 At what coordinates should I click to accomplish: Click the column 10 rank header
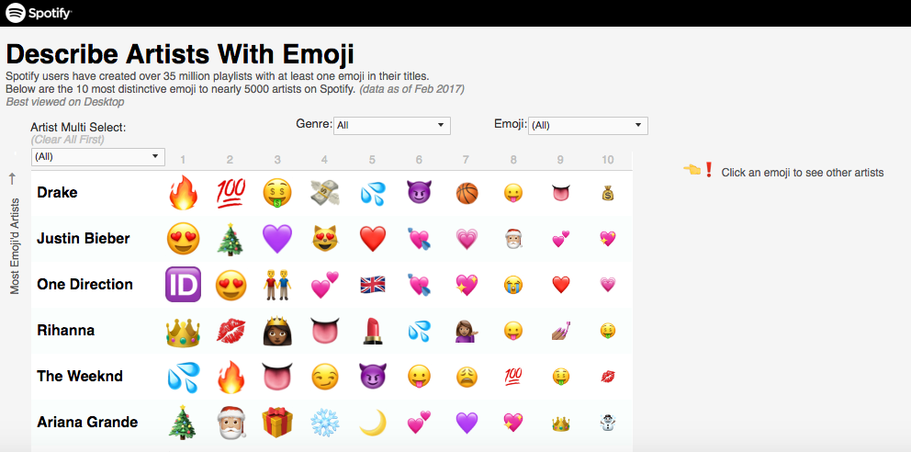click(608, 160)
